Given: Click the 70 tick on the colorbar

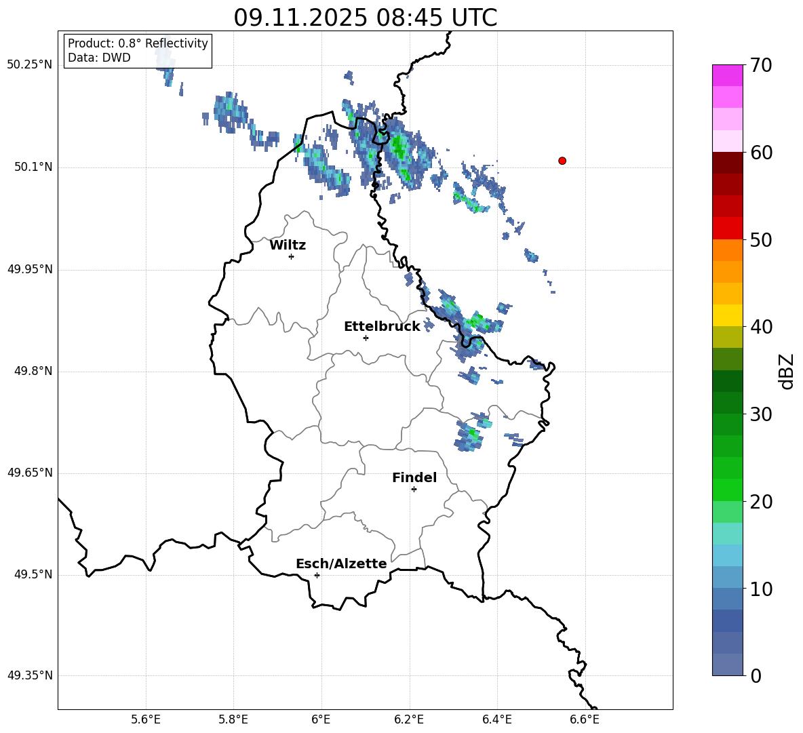Looking at the screenshot, I should pos(761,66).
